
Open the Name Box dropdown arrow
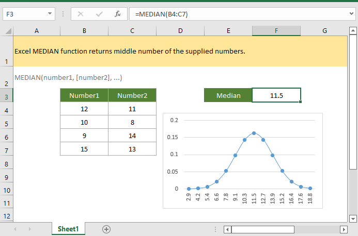click(49, 14)
